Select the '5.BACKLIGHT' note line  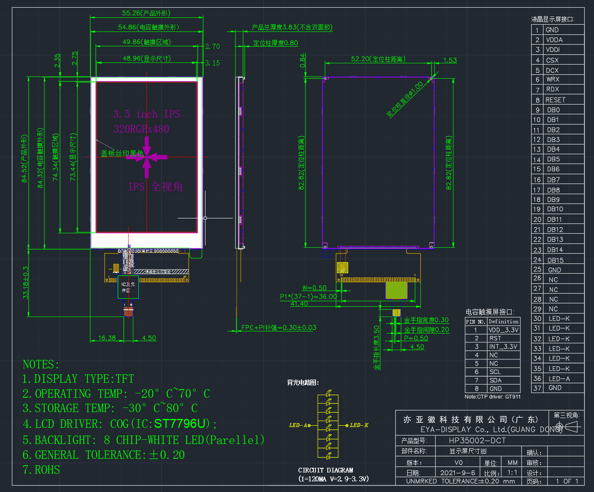pos(143,440)
